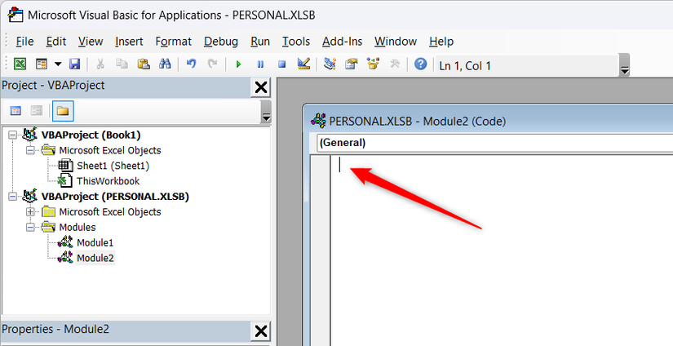The width and height of the screenshot is (673, 346).
Task: Open the File menu
Action: pos(24,42)
